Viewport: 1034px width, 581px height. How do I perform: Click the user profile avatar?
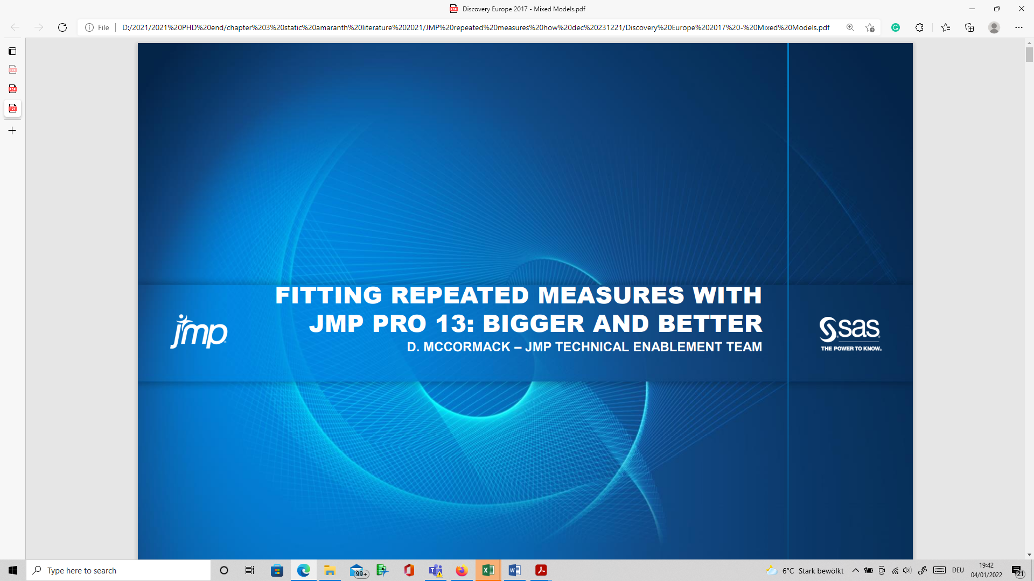(x=994, y=27)
